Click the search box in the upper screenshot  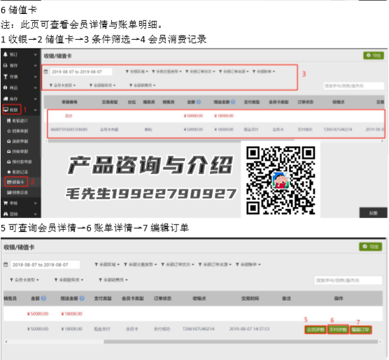coord(354,86)
